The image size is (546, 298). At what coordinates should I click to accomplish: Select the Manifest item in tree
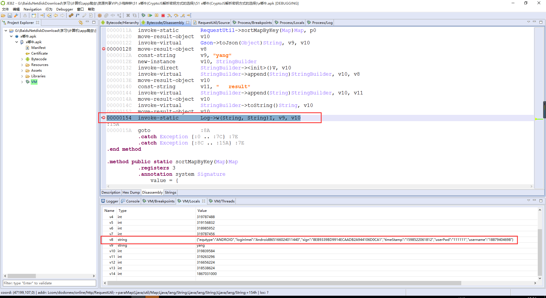[38, 48]
